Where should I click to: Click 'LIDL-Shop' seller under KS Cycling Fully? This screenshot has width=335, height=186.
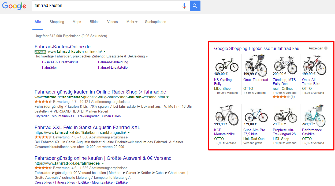222,88
